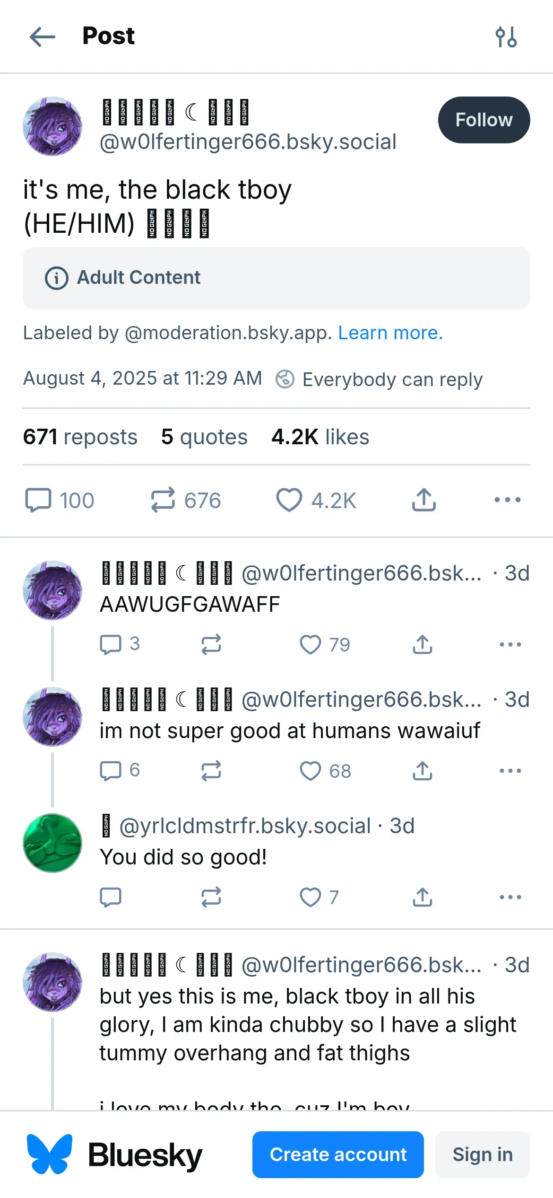Open the green avatar of yrlcldmstrfr
553x1198 pixels.
tap(52, 843)
